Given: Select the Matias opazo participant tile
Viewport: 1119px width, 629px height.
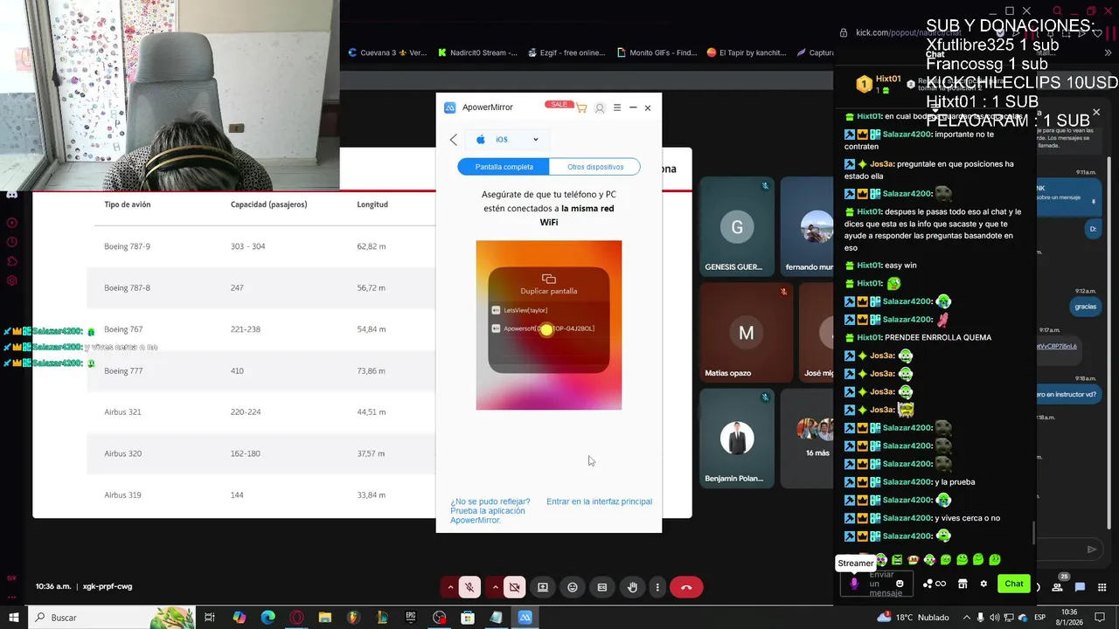Looking at the screenshot, I should [x=746, y=333].
